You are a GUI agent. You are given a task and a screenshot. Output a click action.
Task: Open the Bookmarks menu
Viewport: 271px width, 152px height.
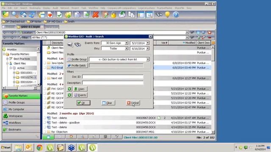point(35,8)
